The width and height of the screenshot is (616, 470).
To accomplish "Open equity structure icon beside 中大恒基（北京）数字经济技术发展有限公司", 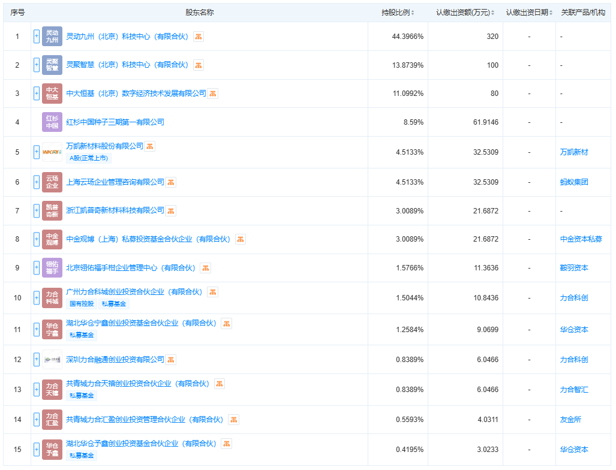I will tap(212, 94).
